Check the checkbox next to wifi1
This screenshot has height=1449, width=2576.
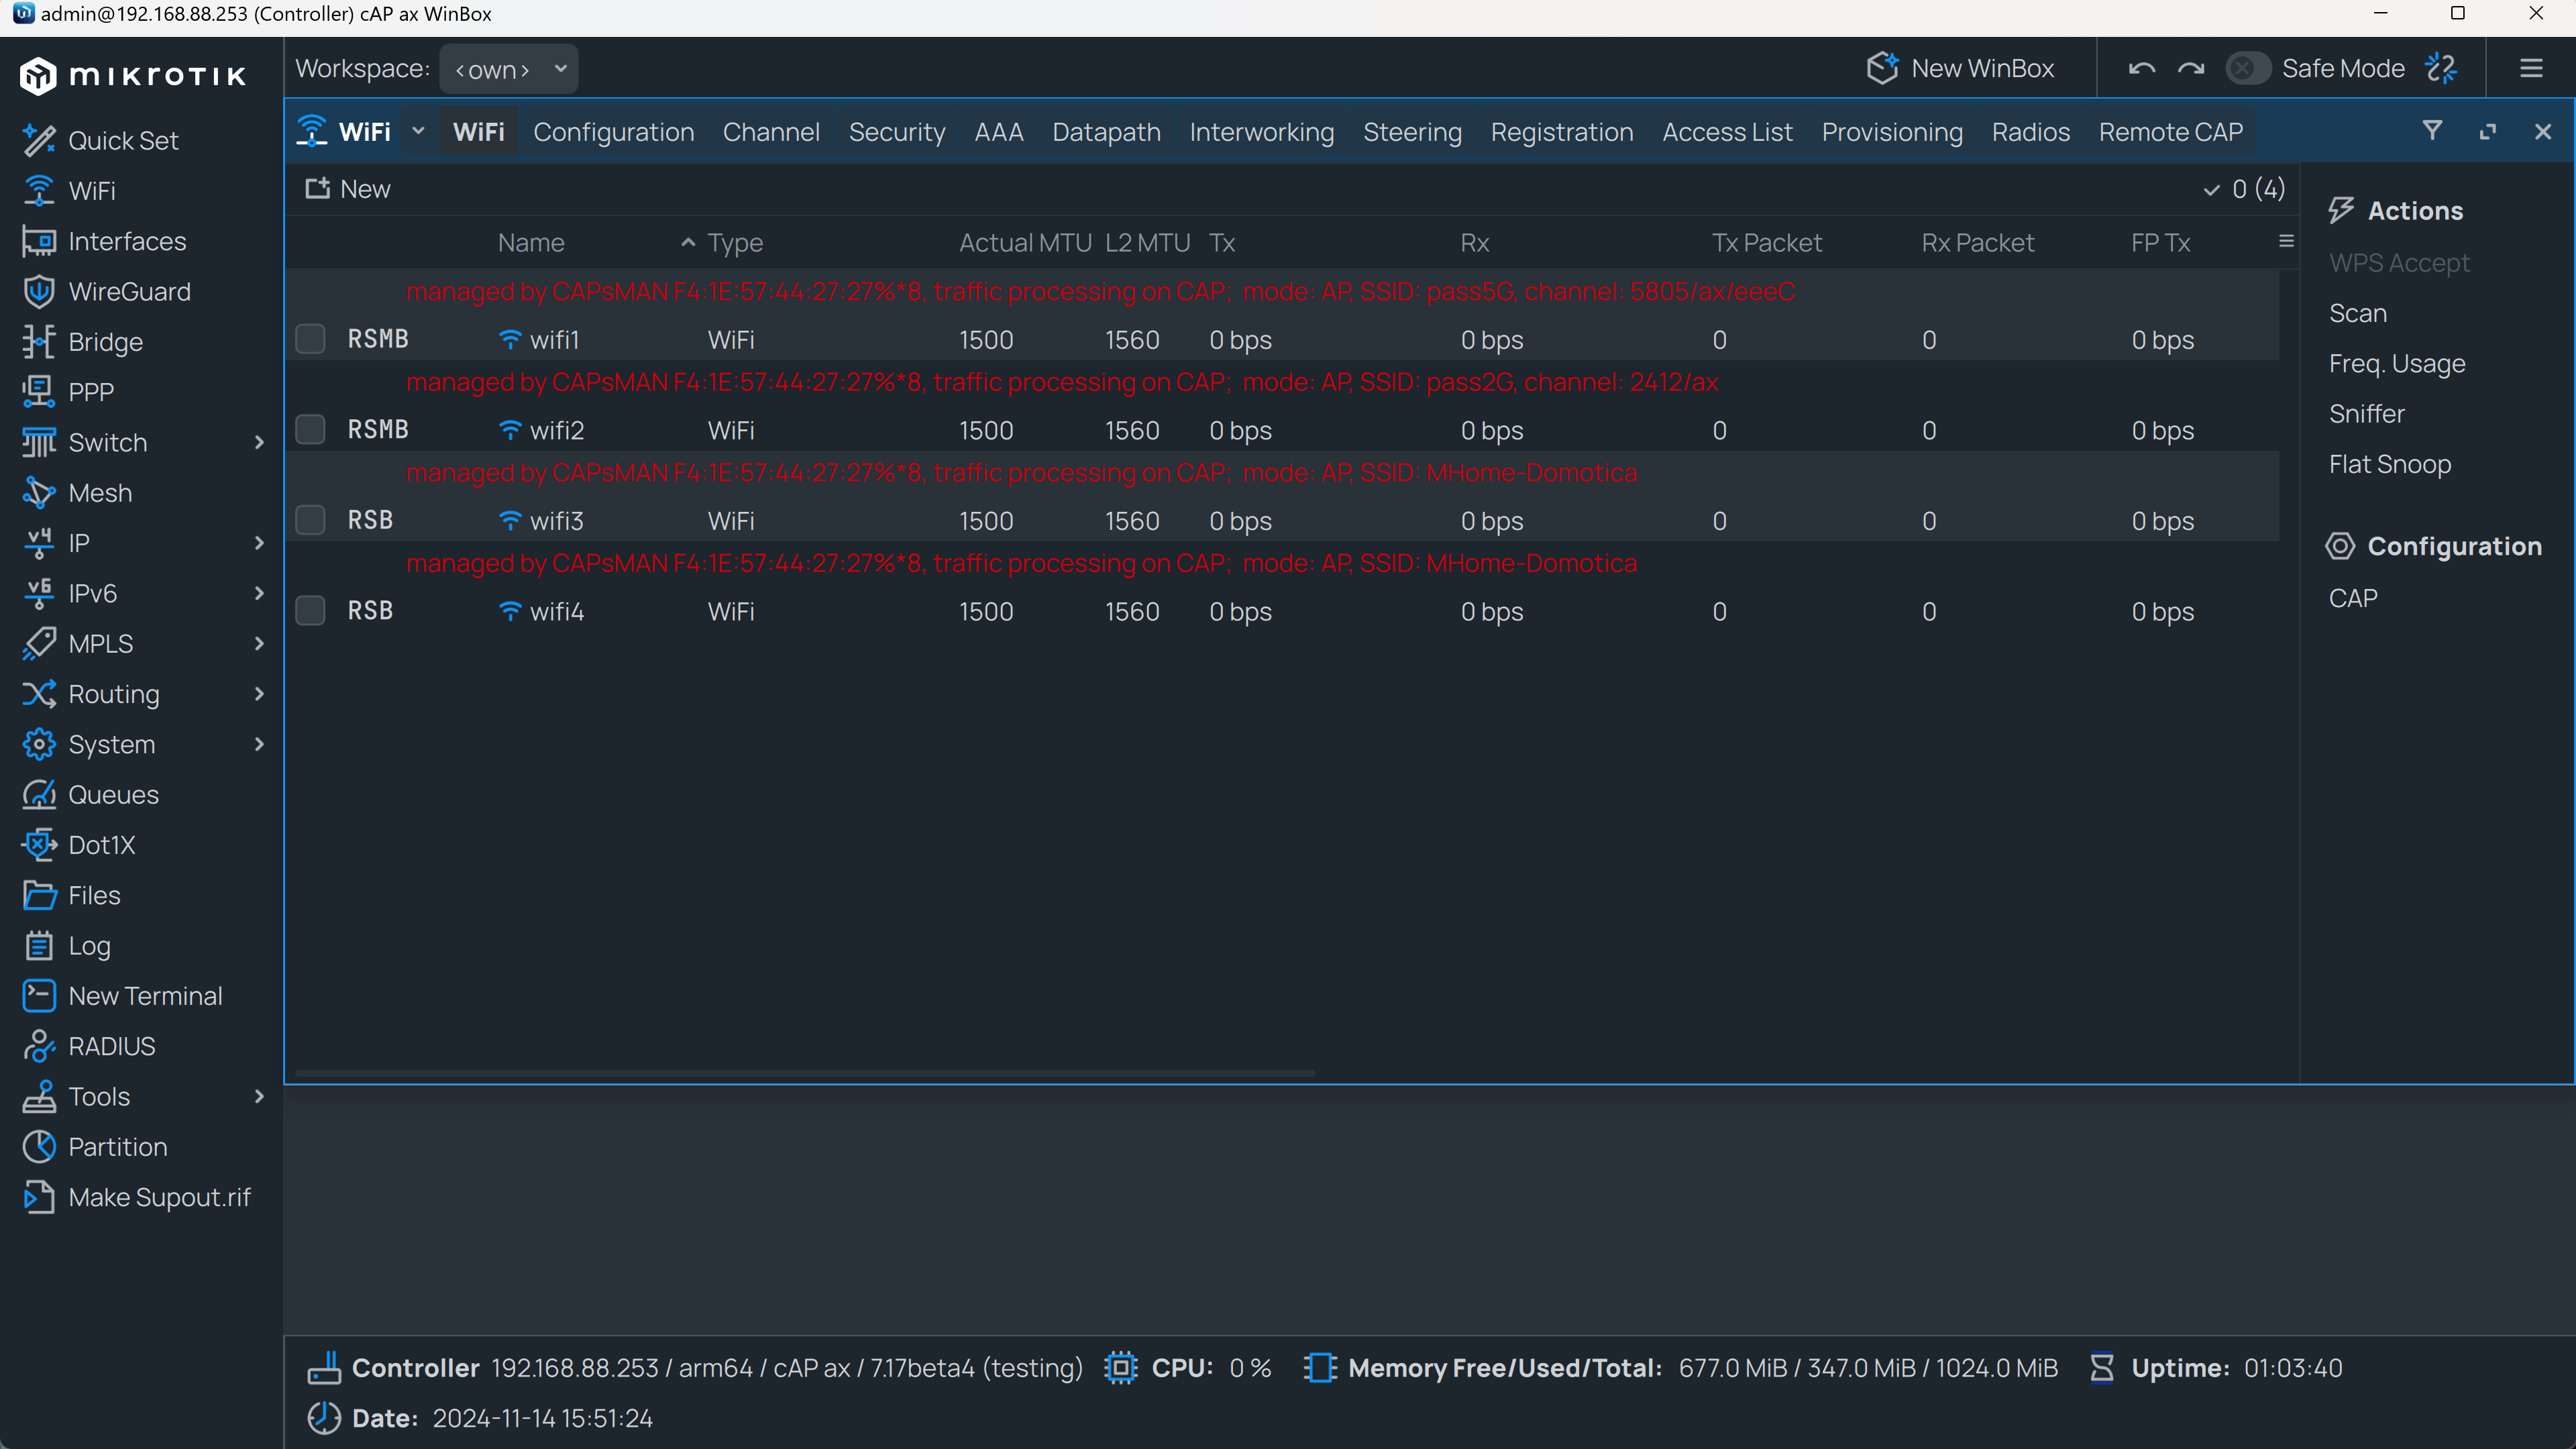310,339
